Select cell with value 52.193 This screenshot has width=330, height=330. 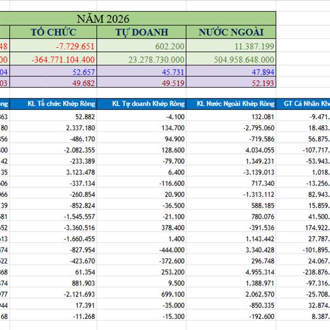click(231, 82)
